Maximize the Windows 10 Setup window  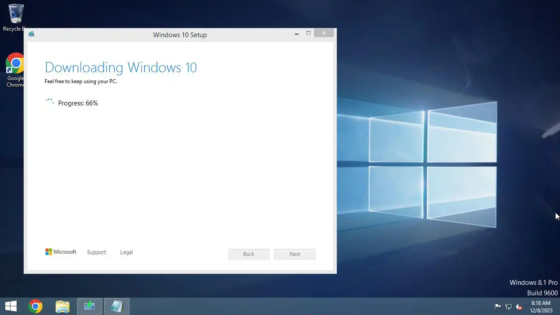coord(308,33)
